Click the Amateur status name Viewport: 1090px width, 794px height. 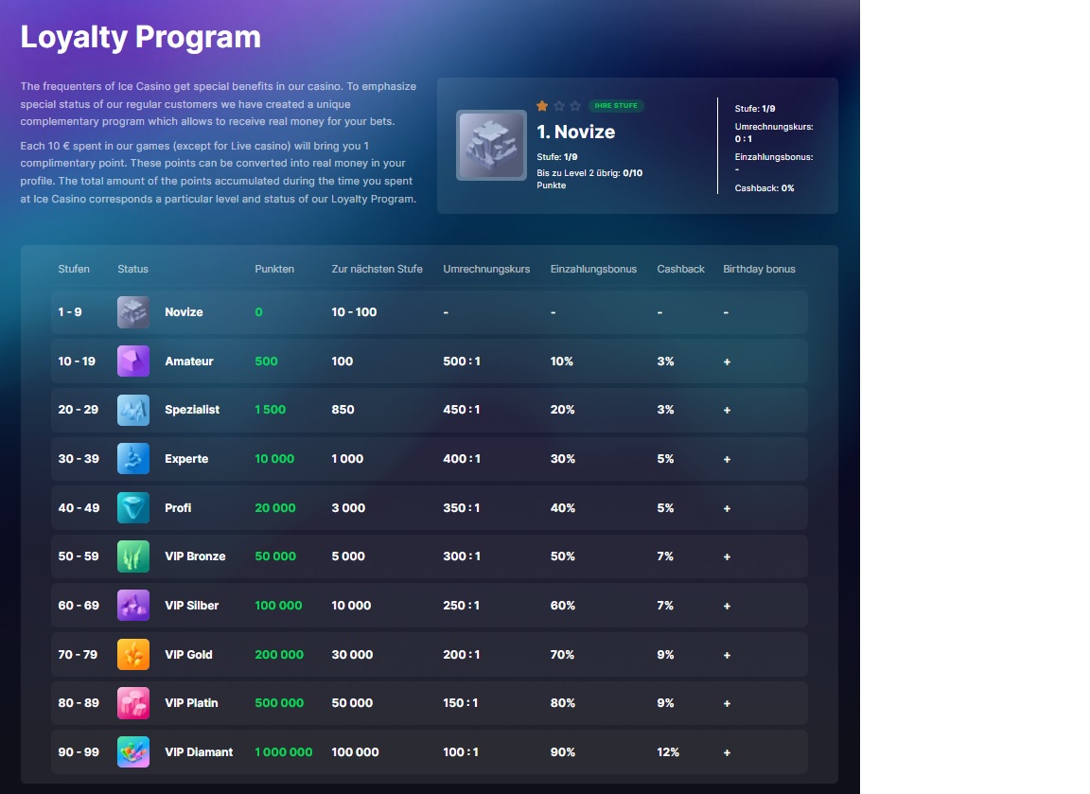click(x=189, y=361)
